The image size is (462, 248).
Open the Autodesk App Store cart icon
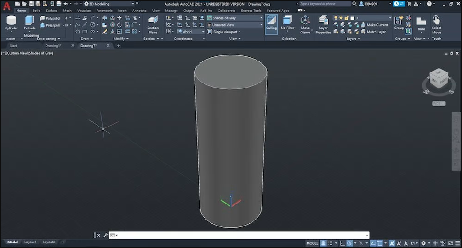pos(409,4)
